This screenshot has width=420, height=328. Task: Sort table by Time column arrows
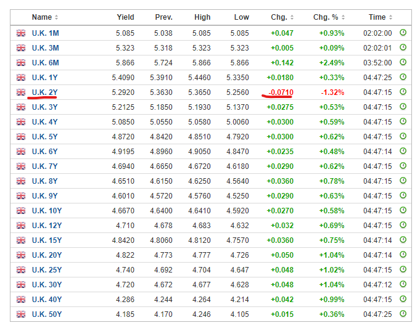(x=390, y=17)
